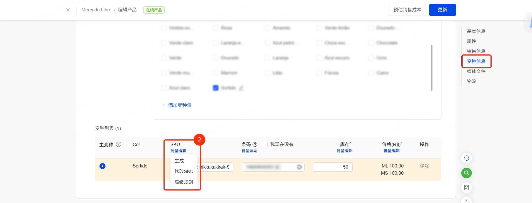532x203 pixels.
Task: Click the 预估销售成本 button
Action: [407, 10]
